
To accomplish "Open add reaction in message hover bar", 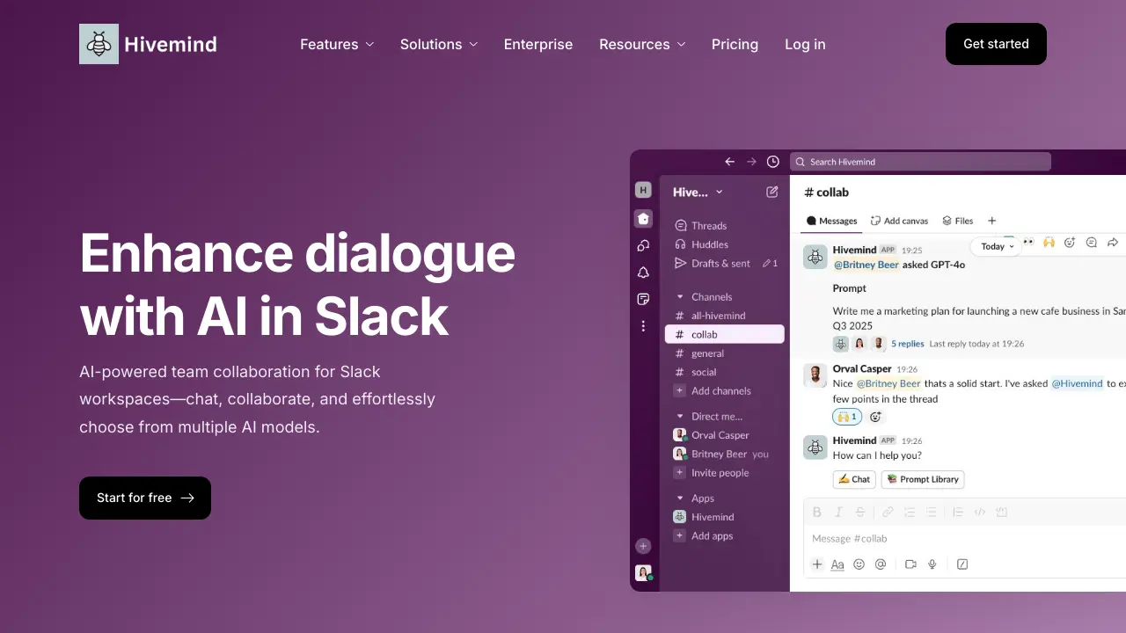I will [1070, 243].
